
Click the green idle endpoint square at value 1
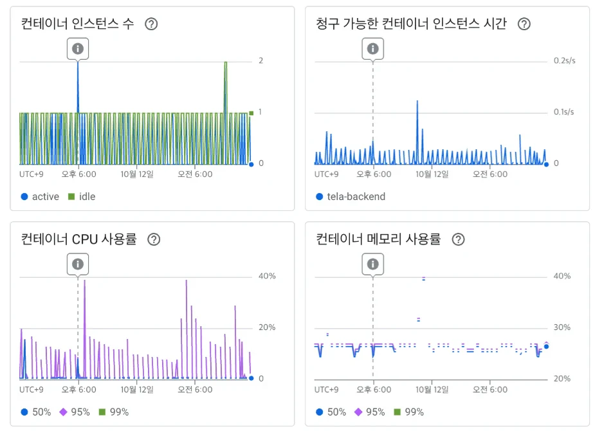[x=251, y=113]
